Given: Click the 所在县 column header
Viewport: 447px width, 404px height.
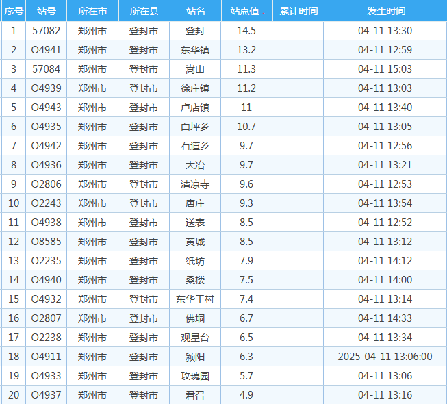Looking at the screenshot, I should 144,12.
